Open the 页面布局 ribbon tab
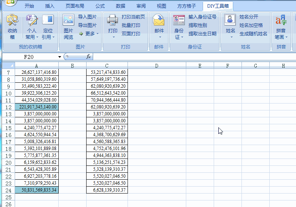Viewport: 296px width, 207px height. [x=75, y=6]
